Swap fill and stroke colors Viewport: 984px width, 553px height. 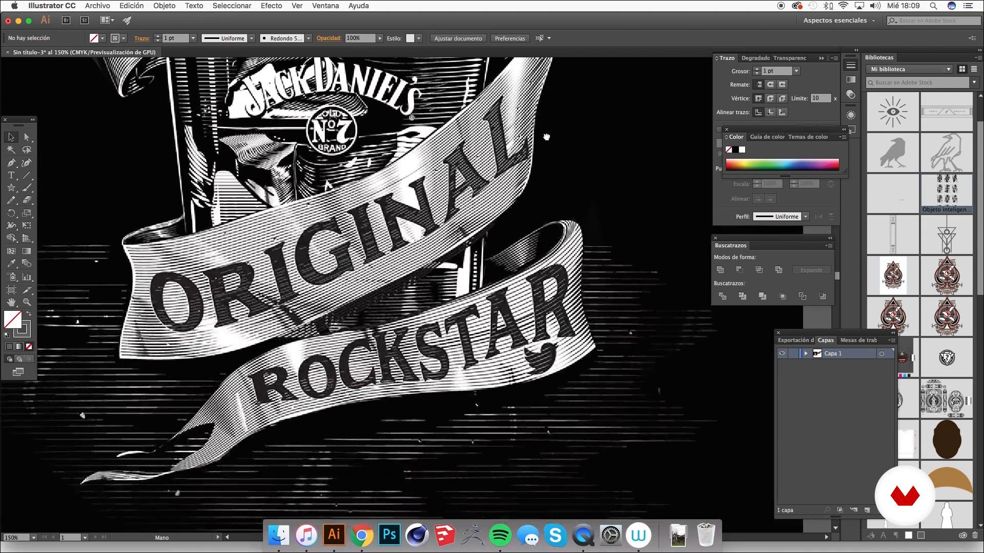(x=29, y=313)
